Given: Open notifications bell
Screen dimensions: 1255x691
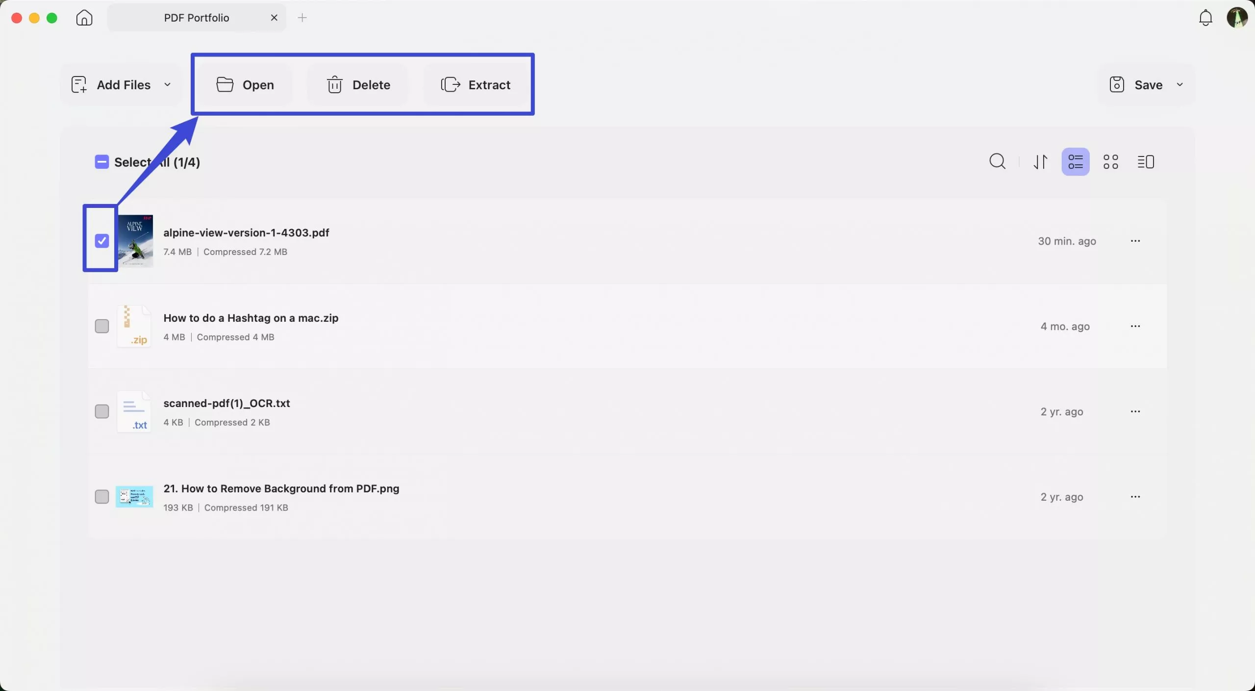Looking at the screenshot, I should [x=1205, y=18].
